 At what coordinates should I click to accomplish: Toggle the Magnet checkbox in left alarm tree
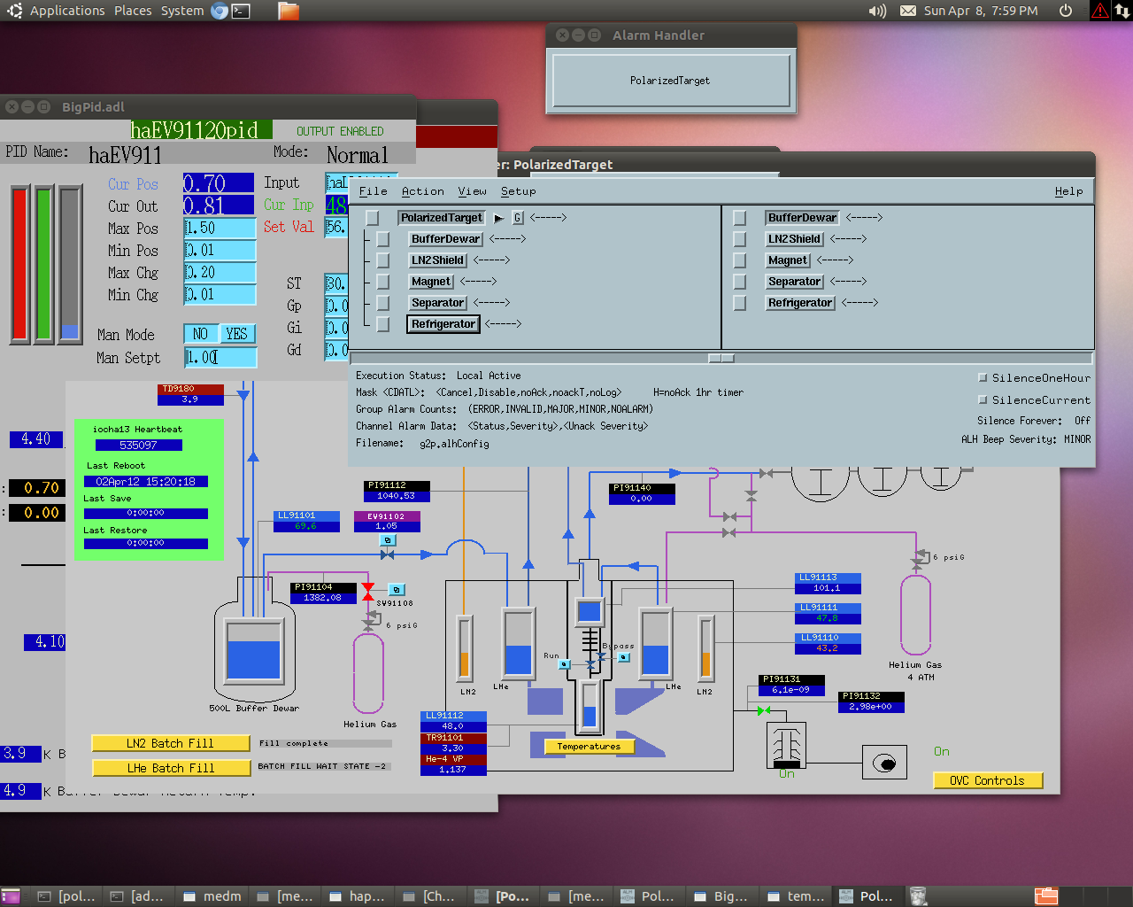tap(383, 282)
